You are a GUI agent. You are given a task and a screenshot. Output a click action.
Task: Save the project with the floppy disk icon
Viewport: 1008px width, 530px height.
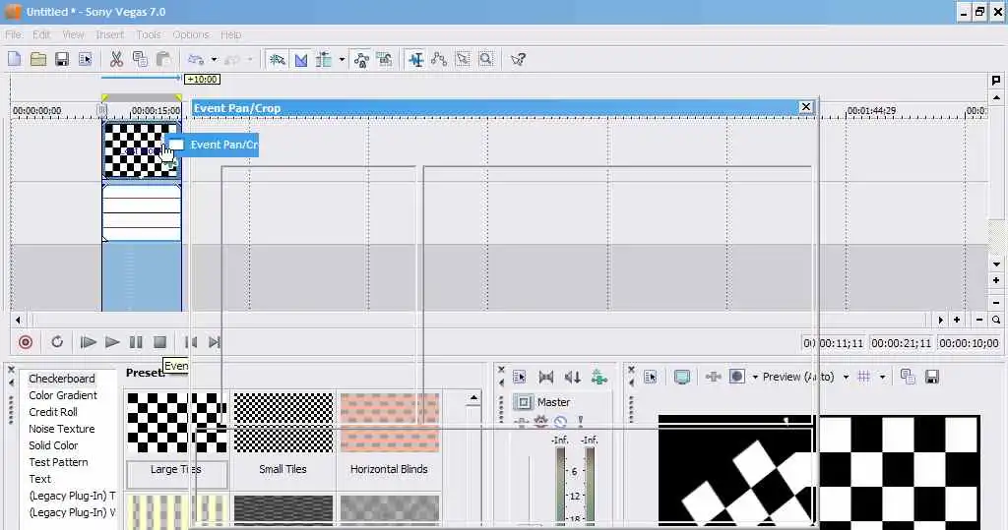coord(62,60)
